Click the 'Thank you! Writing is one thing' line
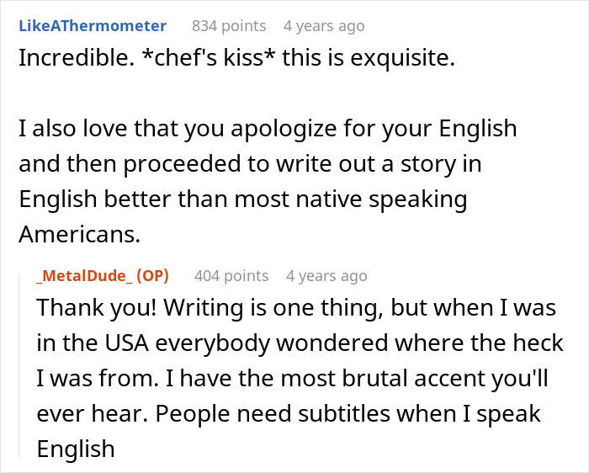 [296, 308]
